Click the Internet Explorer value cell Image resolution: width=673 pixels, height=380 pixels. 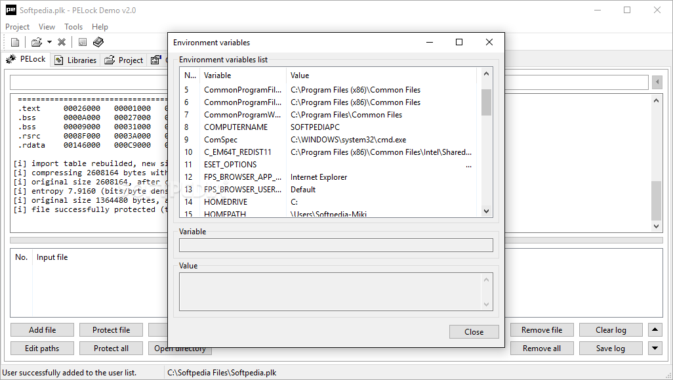[319, 177]
